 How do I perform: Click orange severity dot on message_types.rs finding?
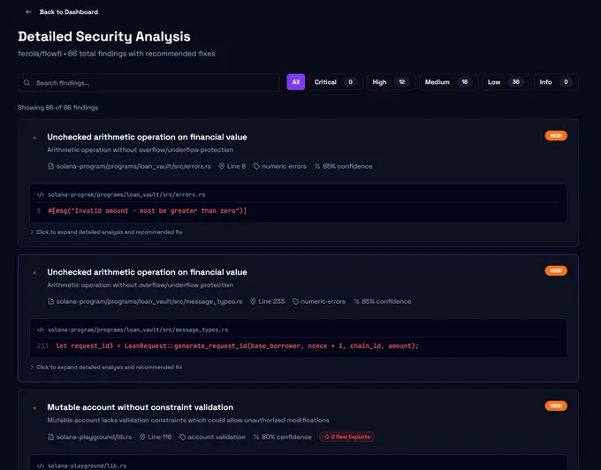point(34,273)
